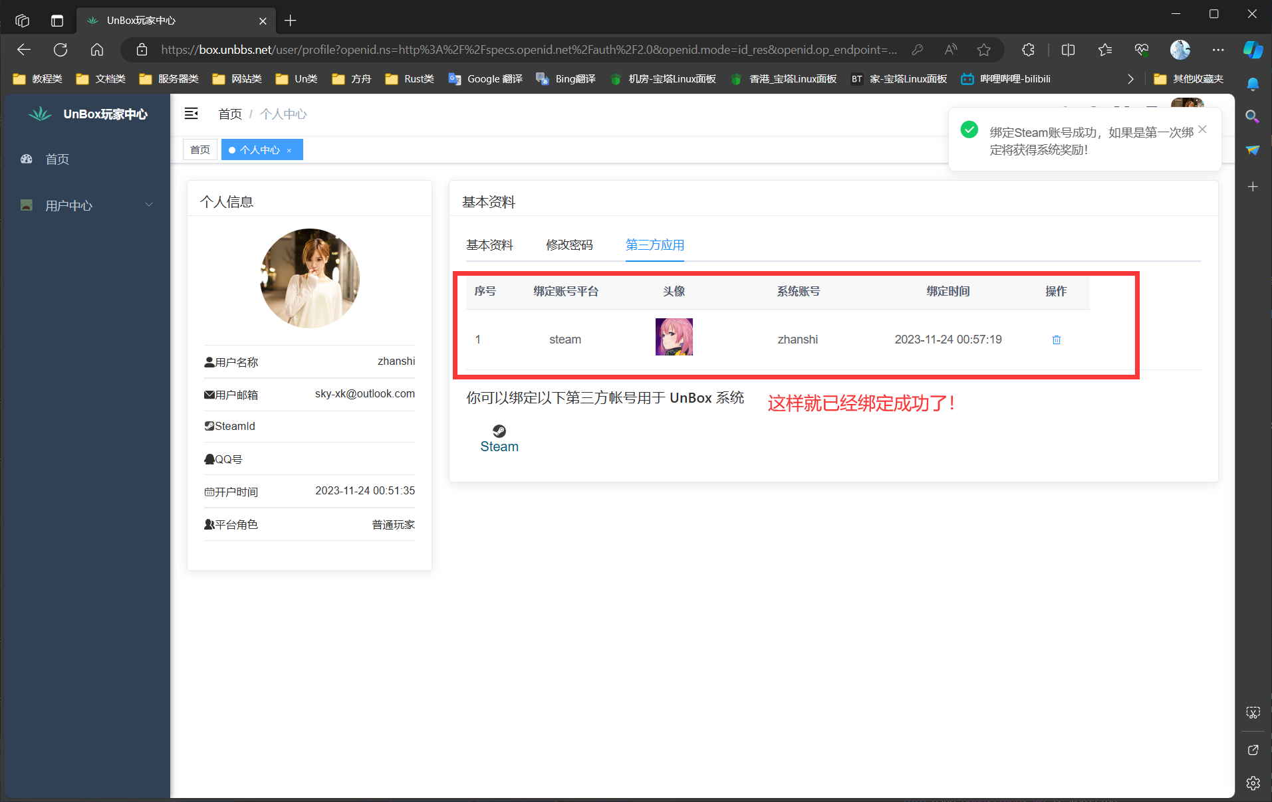Open the 教程类 bookmarks folder
1272x802 pixels.
(38, 79)
